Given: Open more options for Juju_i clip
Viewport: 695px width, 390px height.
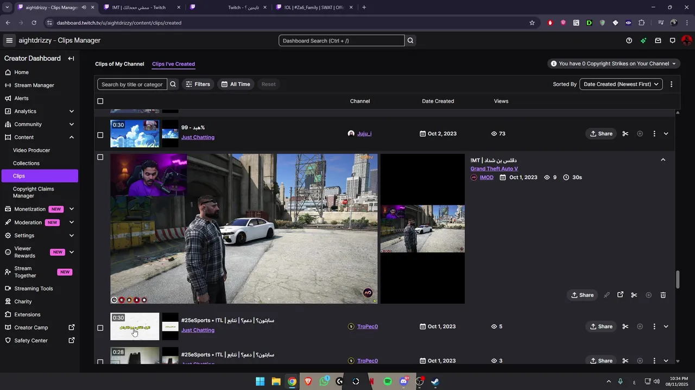Looking at the screenshot, I should point(654,134).
